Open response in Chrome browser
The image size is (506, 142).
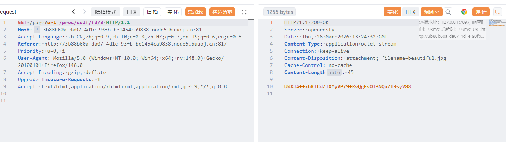pyautogui.click(x=464, y=12)
